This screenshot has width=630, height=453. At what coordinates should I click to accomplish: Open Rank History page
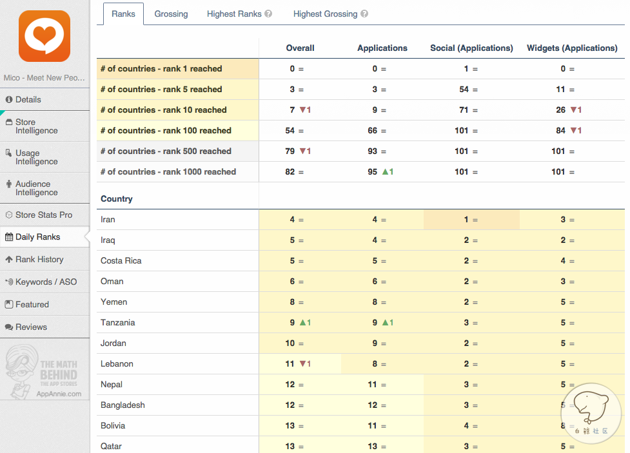[39, 260]
